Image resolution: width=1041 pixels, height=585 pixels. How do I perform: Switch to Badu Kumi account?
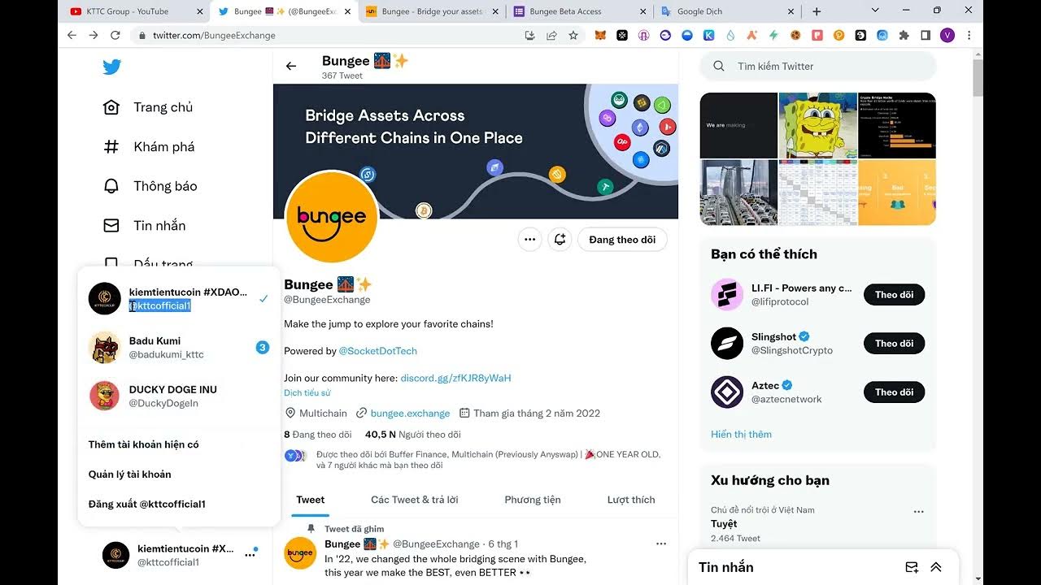[x=179, y=348]
